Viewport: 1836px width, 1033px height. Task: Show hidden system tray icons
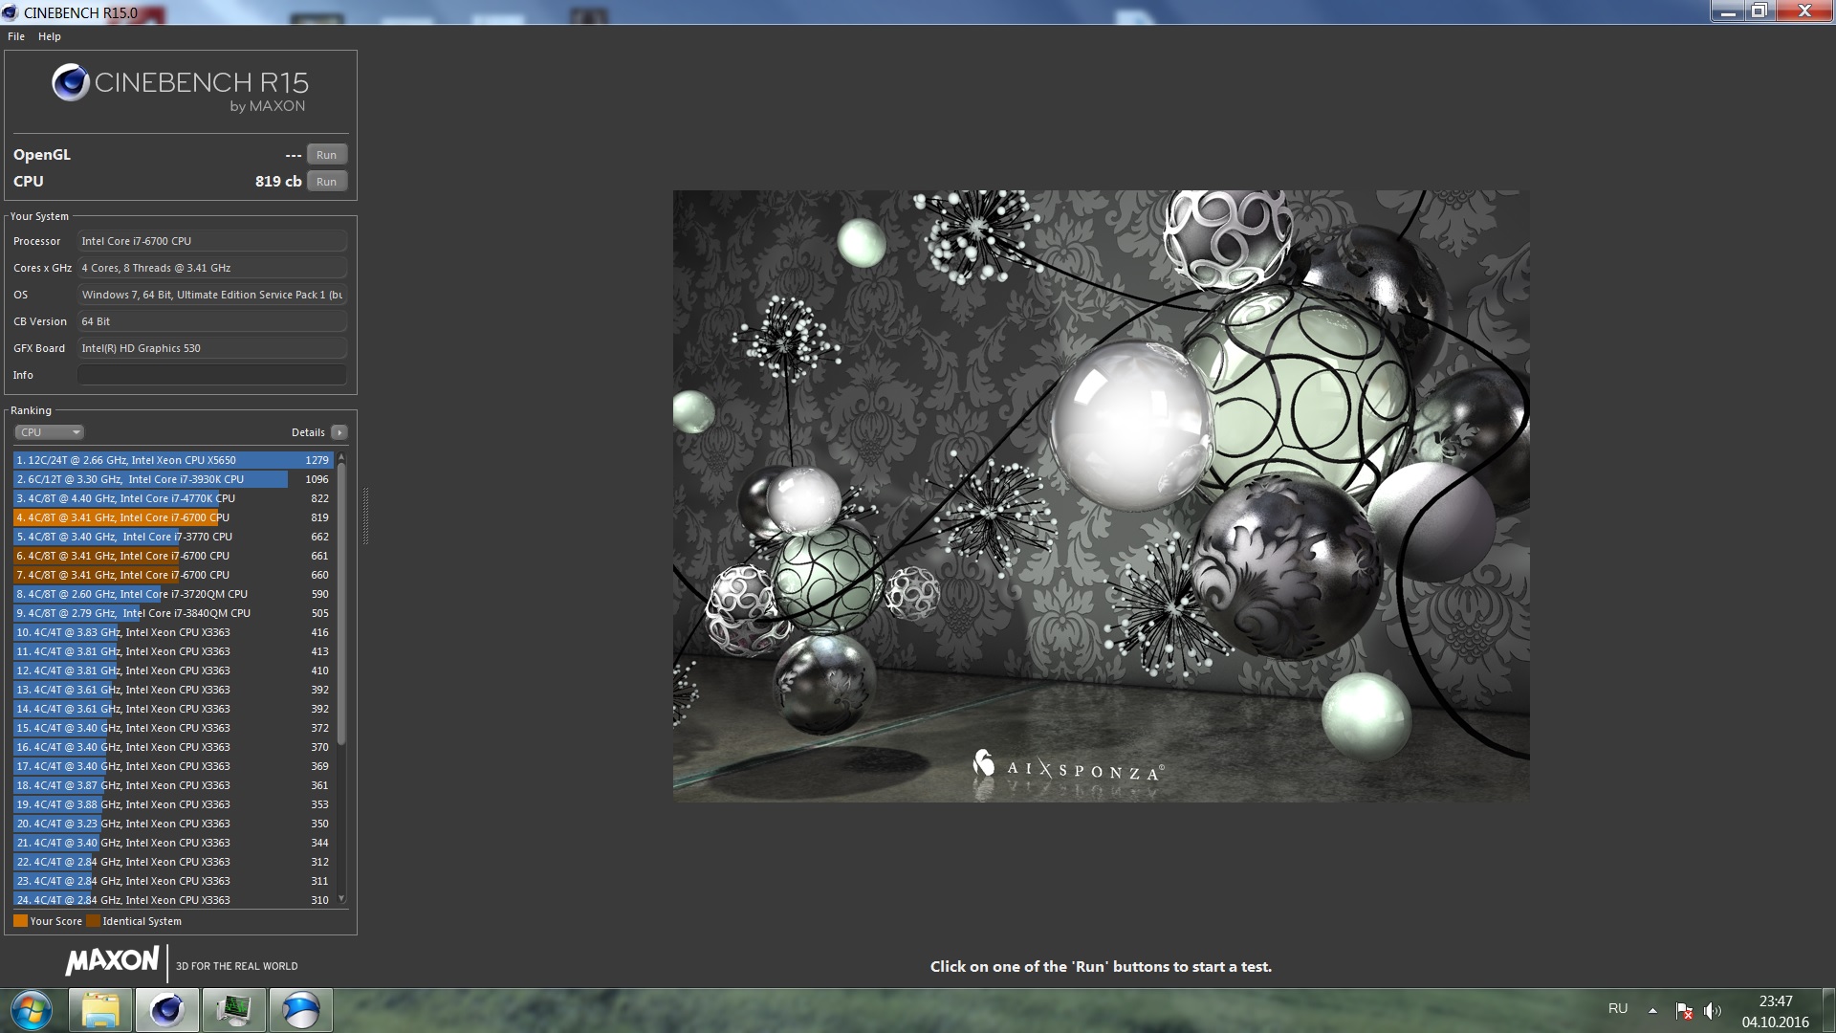click(x=1652, y=1010)
